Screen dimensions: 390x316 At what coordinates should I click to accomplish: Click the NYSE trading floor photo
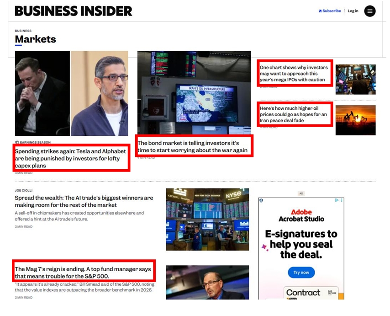click(207, 220)
